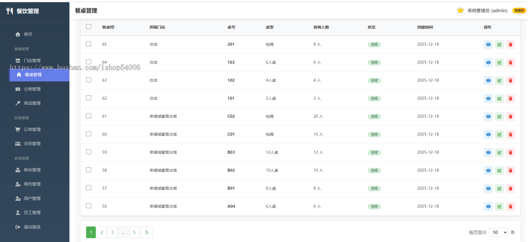Edit table row with ID 61
Image resolution: width=528 pixels, height=242 pixels.
(499, 116)
